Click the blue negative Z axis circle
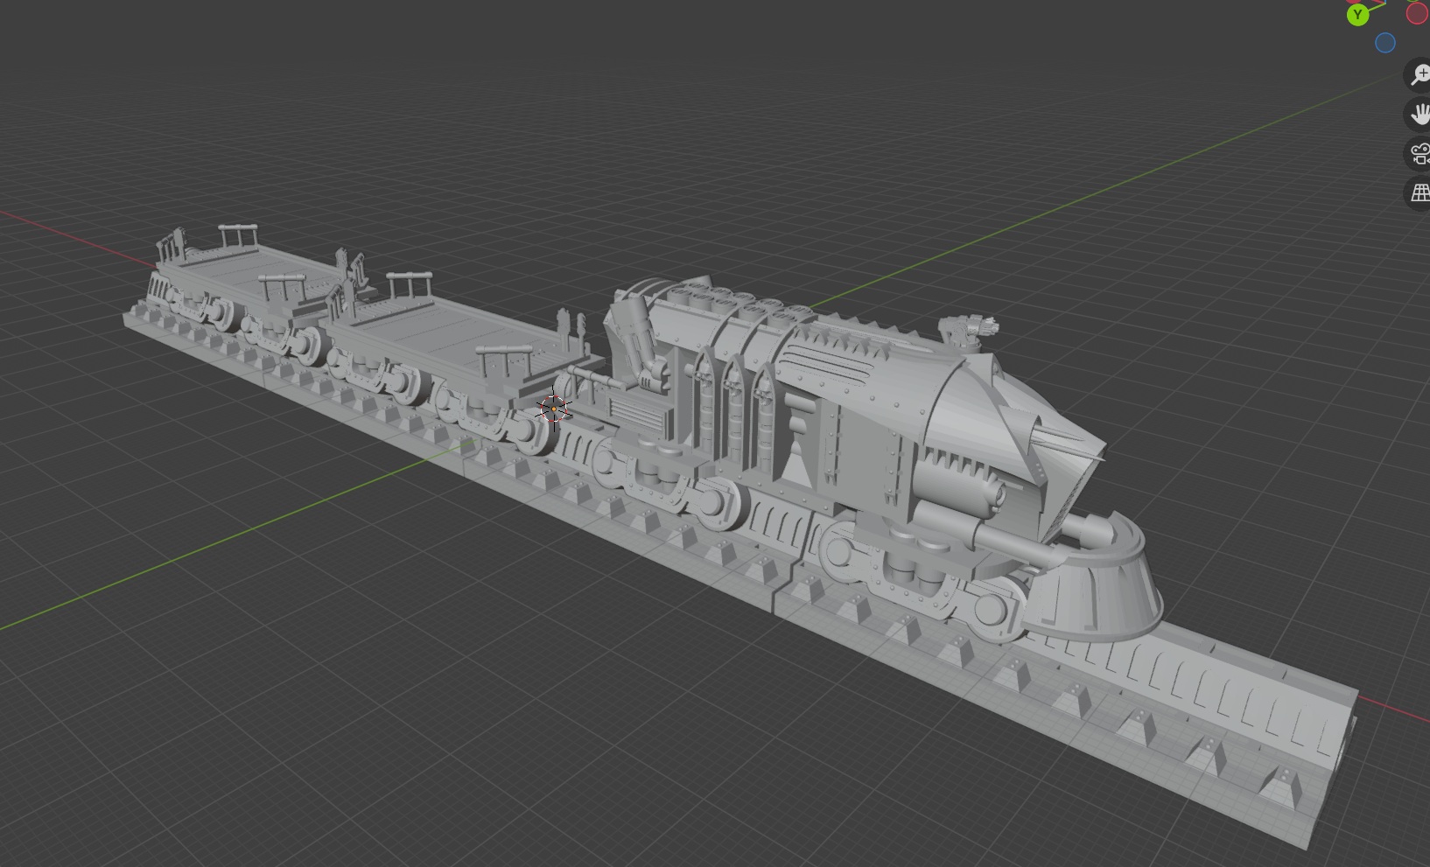This screenshot has height=867, width=1430. (x=1384, y=43)
